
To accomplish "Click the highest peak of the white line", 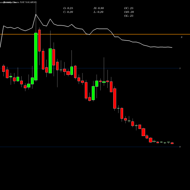I will click(x=36, y=14).
